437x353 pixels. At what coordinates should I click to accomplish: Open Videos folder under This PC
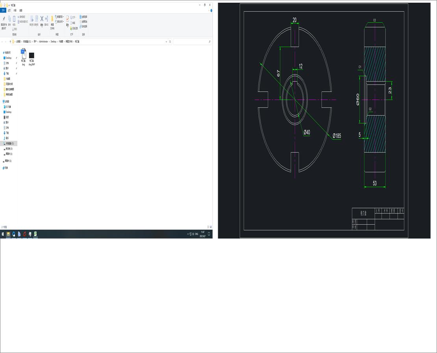click(x=6, y=117)
